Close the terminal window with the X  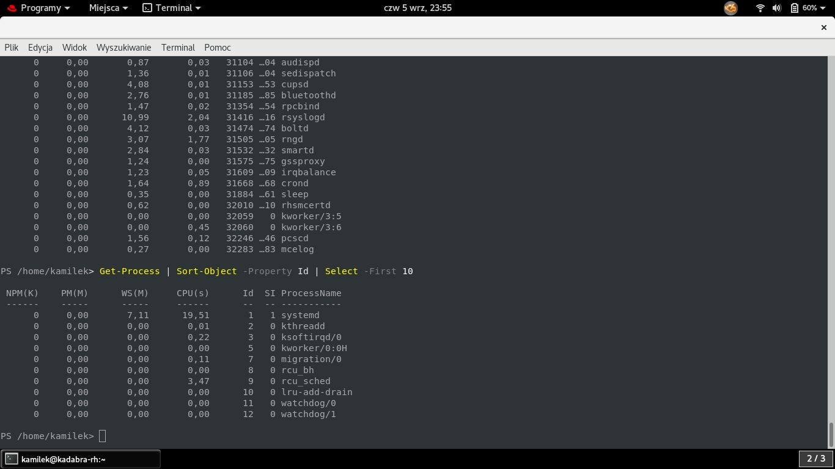point(823,27)
